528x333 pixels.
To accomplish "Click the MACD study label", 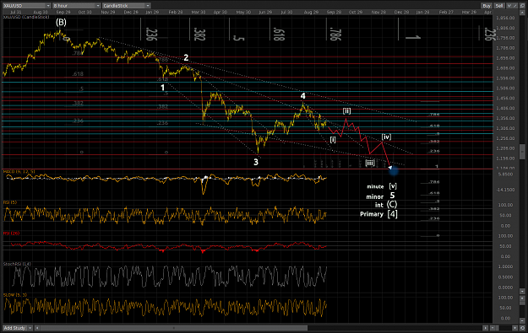I will click(19, 172).
